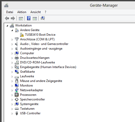The image size is (135, 122).
Task: Expand the Systemgeräte category
Action: 12,104
